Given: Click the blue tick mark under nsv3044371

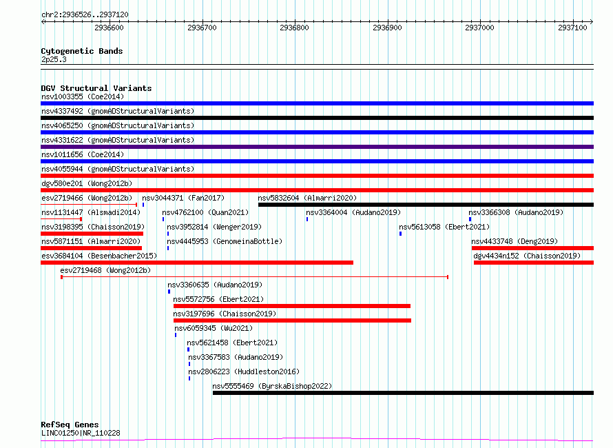Looking at the screenshot, I should [x=143, y=205].
